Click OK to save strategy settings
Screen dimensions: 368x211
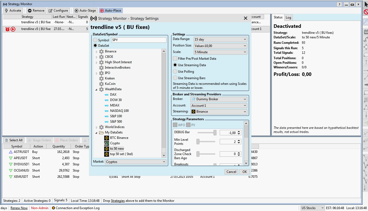tap(244, 172)
